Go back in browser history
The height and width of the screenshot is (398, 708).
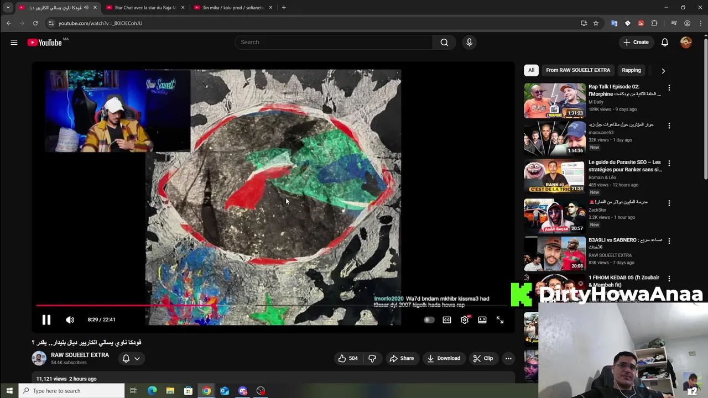point(9,23)
